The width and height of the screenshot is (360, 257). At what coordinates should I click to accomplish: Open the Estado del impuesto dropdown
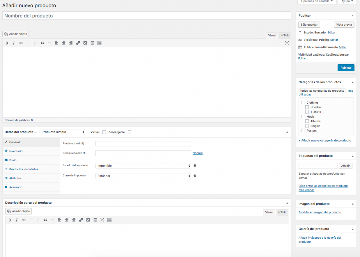coord(143,166)
